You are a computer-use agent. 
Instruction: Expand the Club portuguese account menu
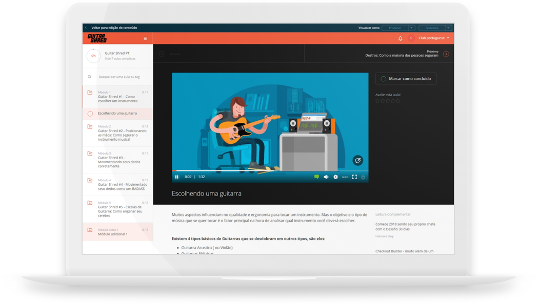(433, 38)
